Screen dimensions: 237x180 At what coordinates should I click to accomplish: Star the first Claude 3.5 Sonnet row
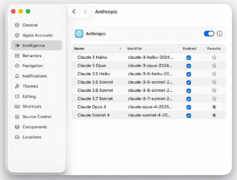tap(214, 82)
